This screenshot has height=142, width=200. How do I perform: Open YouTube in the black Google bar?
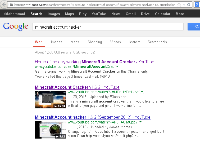pos(99,14)
